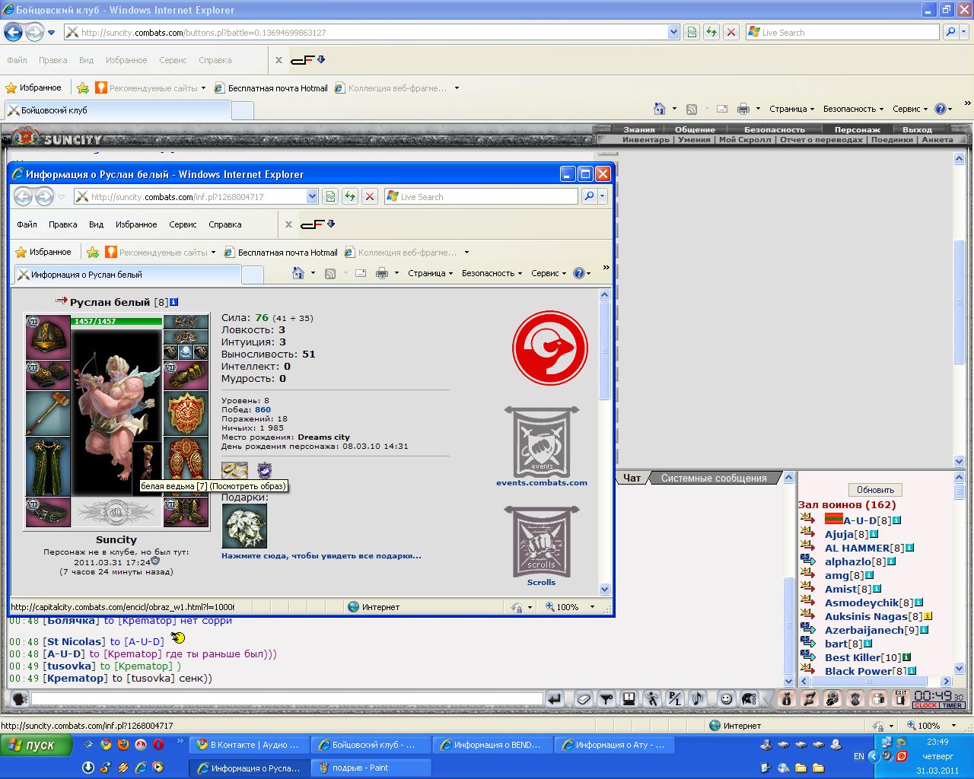Open info icon beside Руслан белый name
The width and height of the screenshot is (974, 779).
[174, 302]
